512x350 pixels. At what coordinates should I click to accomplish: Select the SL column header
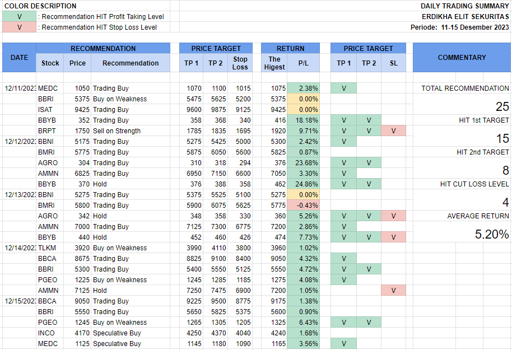click(x=393, y=63)
